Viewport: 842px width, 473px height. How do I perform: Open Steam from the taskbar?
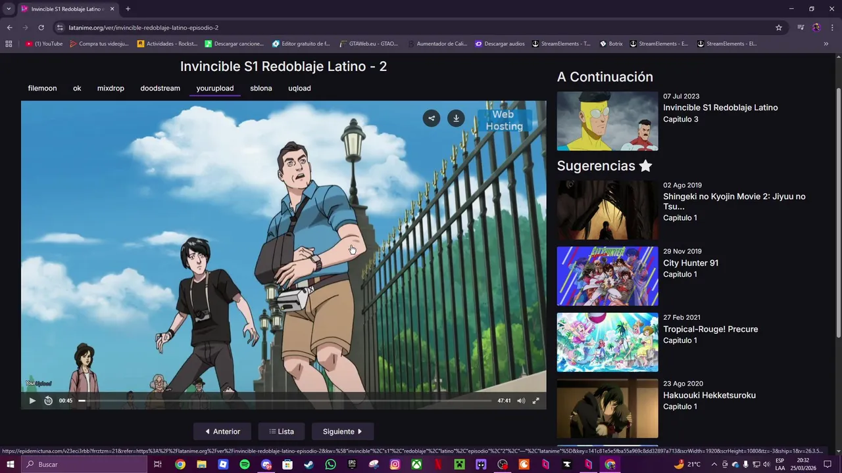[309, 464]
